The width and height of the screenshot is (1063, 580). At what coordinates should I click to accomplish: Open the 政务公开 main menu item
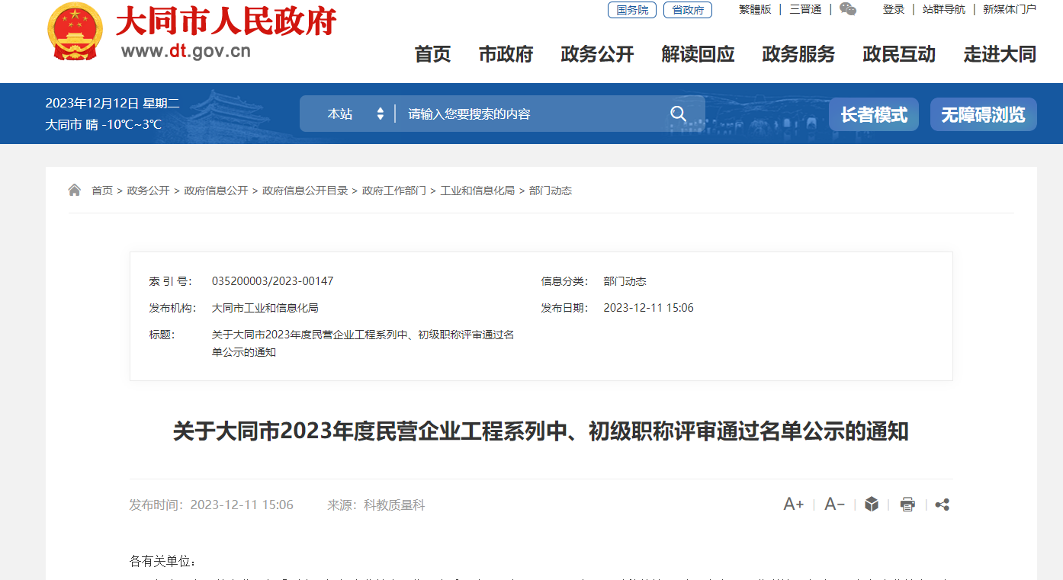click(597, 54)
